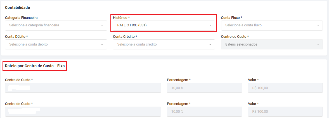Screen dimensions: 329x118
Task: Click the Conta Débito dropdown arrow
Action: [x=102, y=44]
